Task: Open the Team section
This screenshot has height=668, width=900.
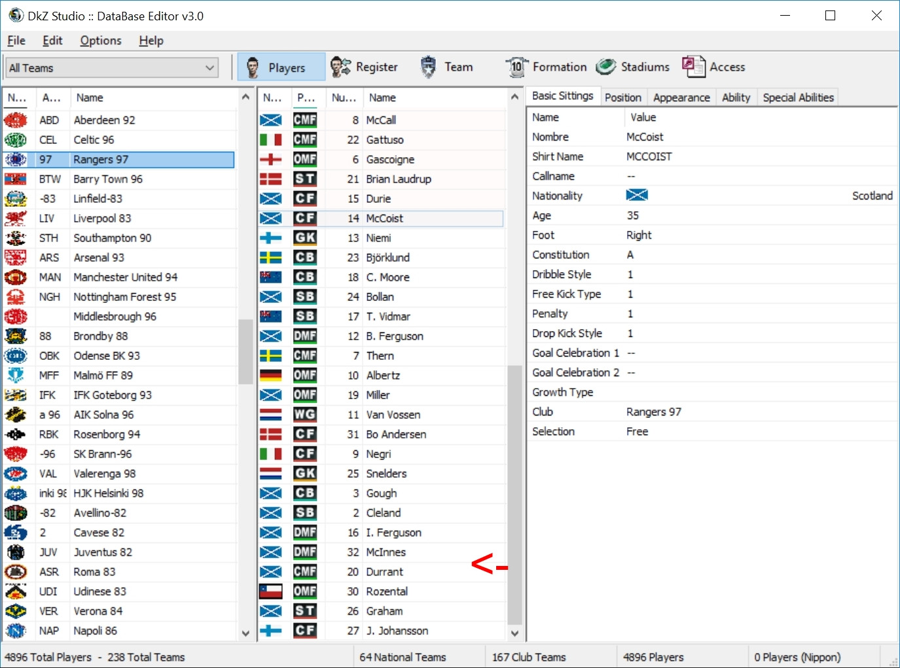Action: click(x=446, y=67)
